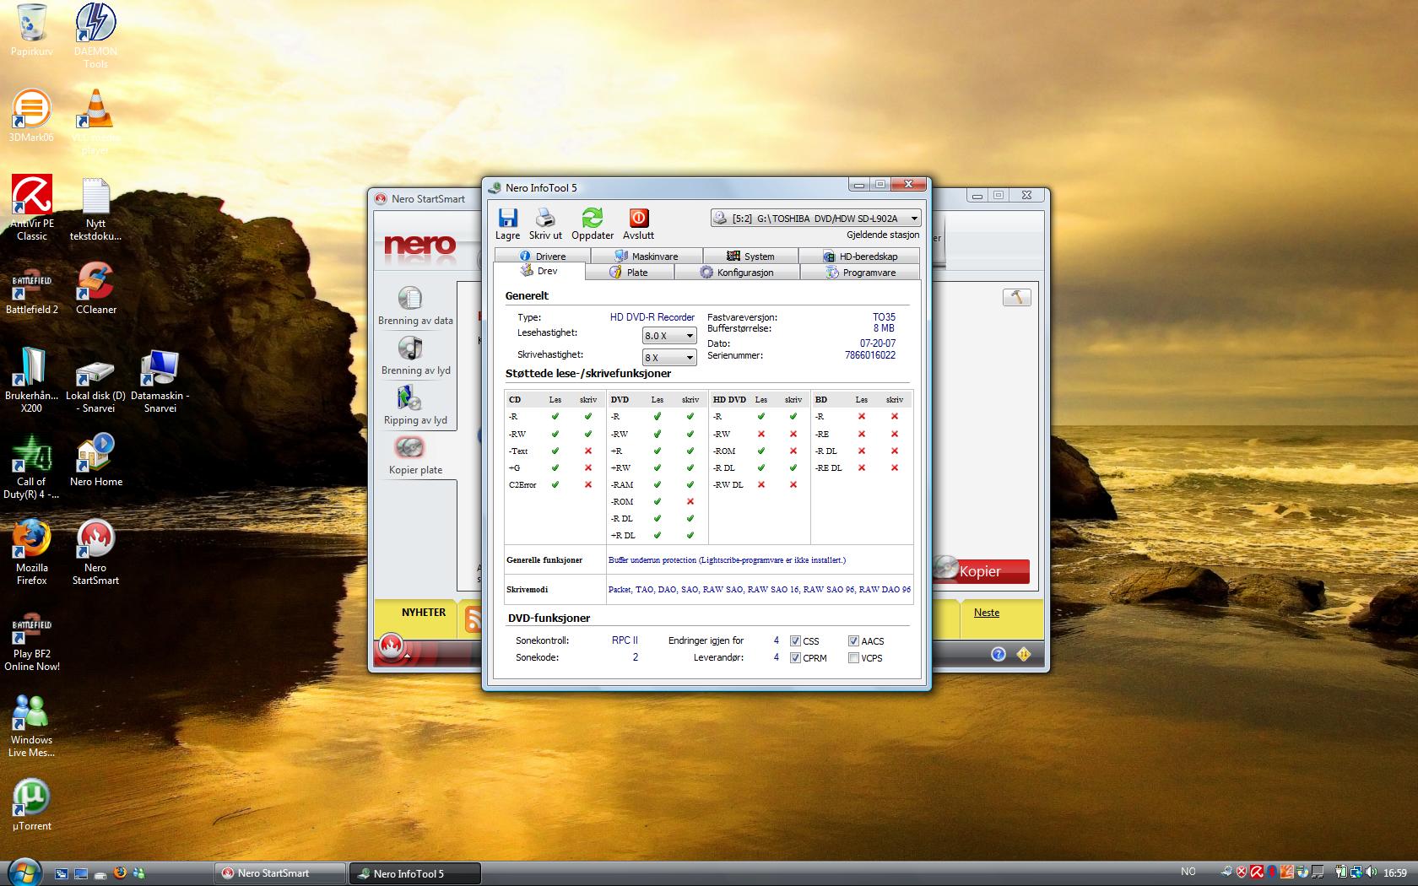
Task: Click red Kopier button in StartSmart
Action: (982, 571)
